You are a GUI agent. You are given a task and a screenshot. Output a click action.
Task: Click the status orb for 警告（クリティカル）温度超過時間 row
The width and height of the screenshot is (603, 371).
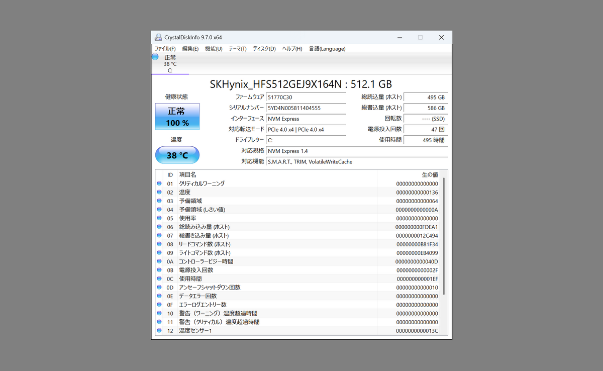click(x=159, y=322)
